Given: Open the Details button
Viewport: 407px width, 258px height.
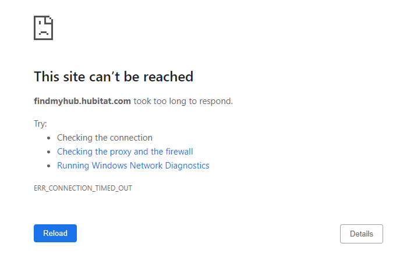Looking at the screenshot, I should coord(362,234).
